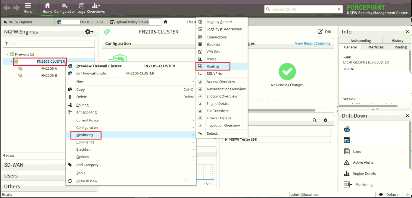Choose Refresh View from context menu
The height and width of the screenshot is (198, 412).
click(87, 181)
